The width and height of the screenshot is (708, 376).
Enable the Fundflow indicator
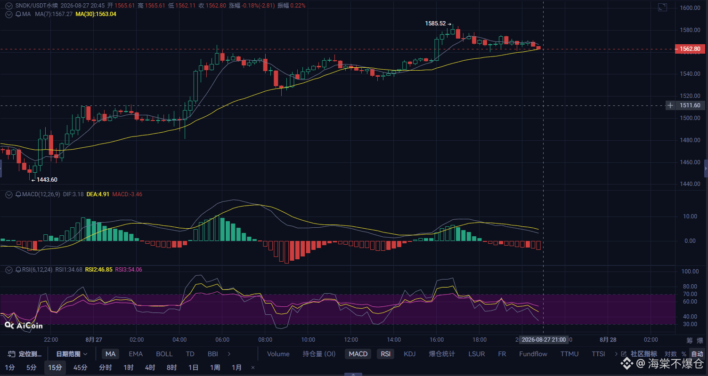(533, 354)
